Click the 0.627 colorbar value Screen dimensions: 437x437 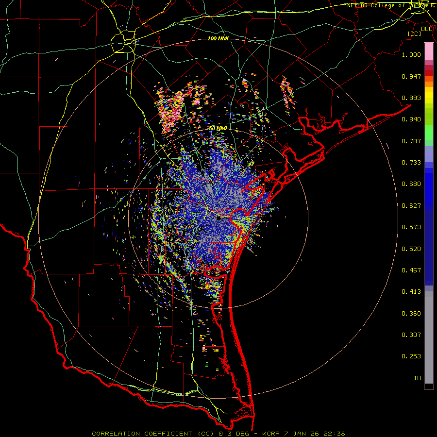pyautogui.click(x=411, y=206)
